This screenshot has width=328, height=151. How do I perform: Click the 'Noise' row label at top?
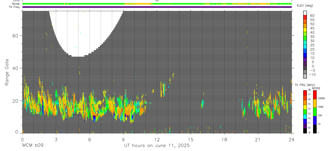tap(15, 4)
